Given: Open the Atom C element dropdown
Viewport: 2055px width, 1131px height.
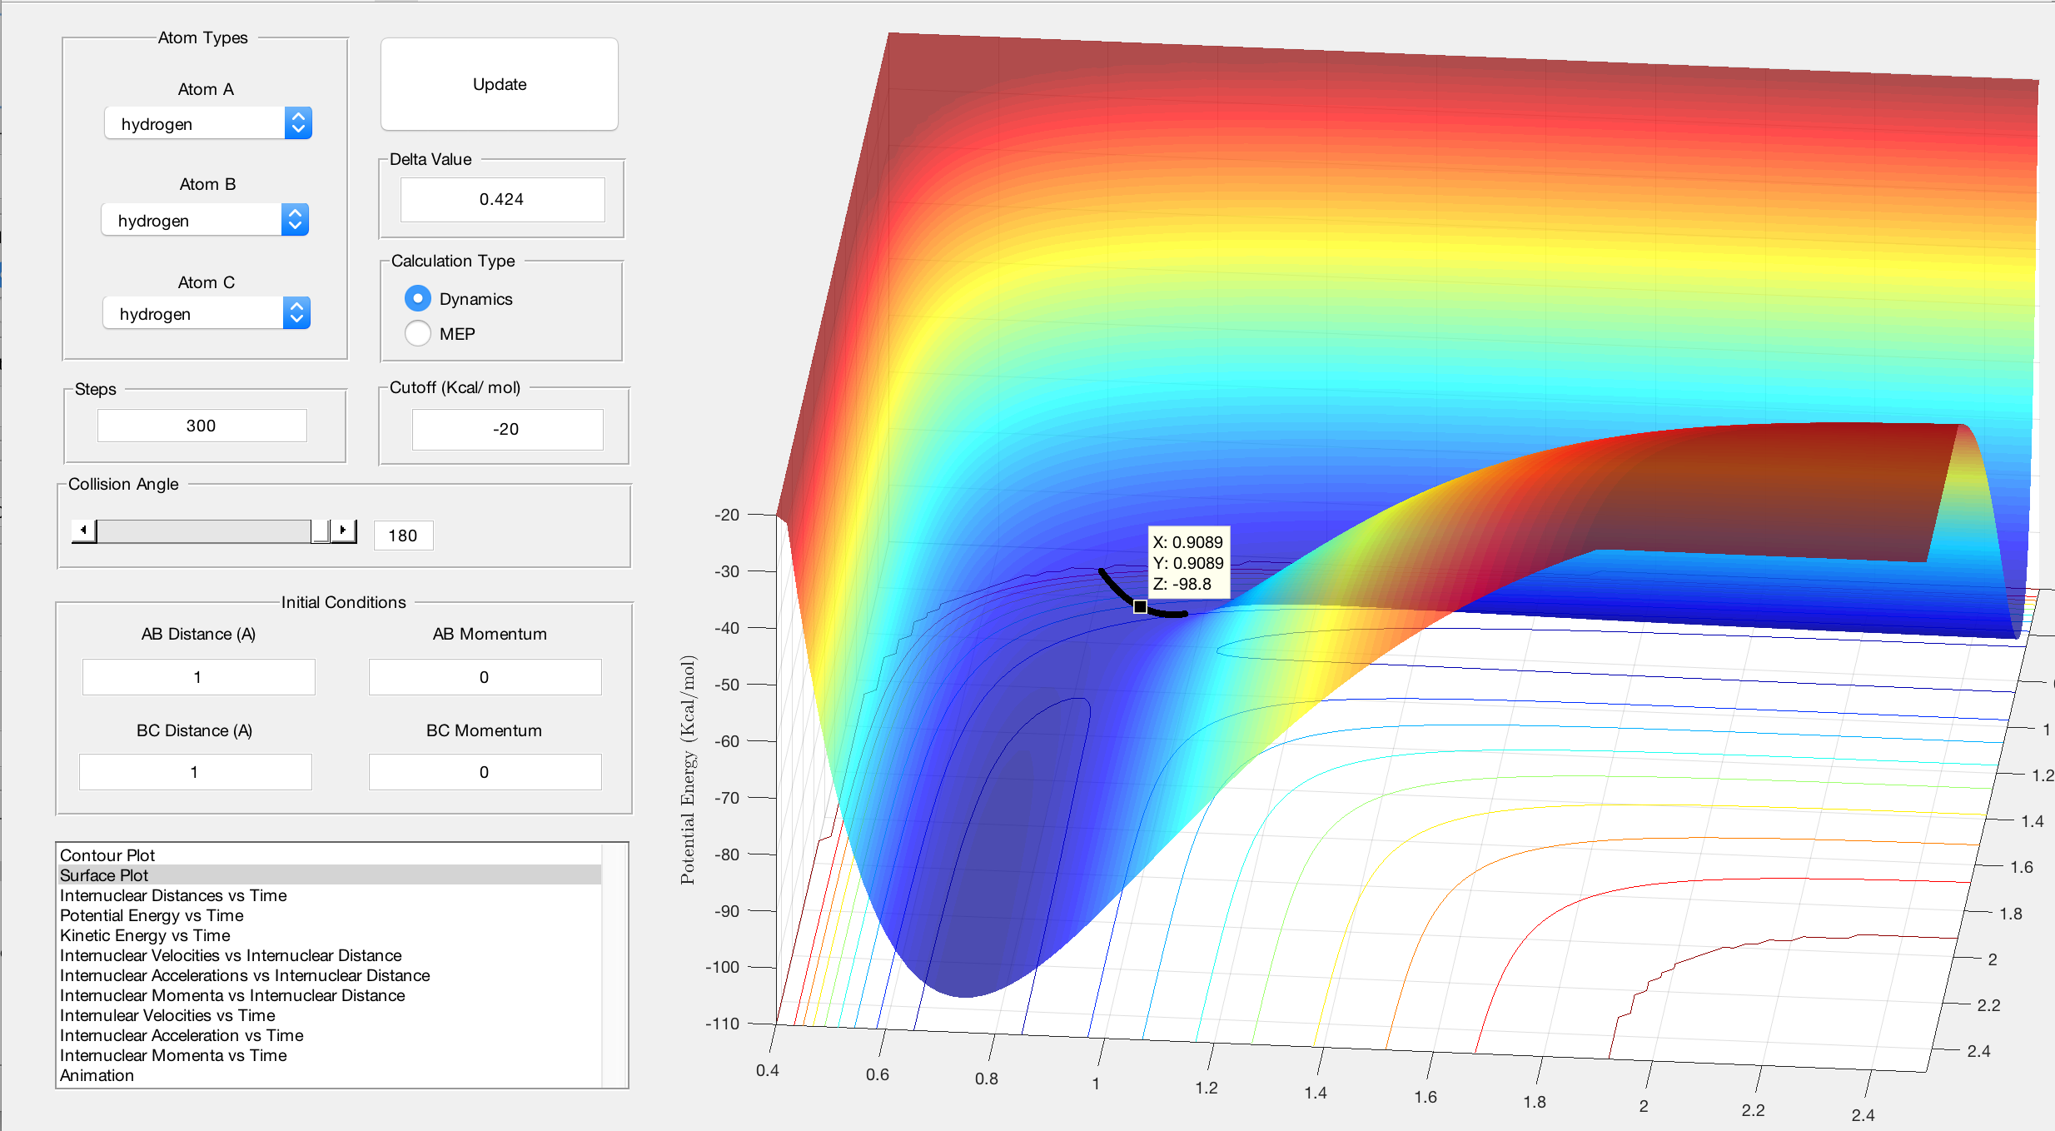Looking at the screenshot, I should pos(206,313).
